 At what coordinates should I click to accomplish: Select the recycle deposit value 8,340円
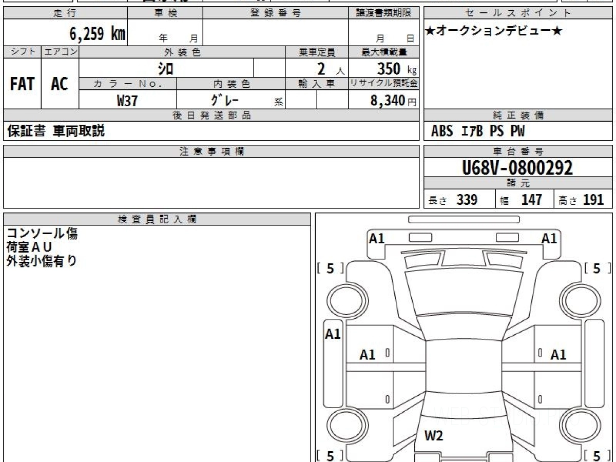[x=393, y=101]
